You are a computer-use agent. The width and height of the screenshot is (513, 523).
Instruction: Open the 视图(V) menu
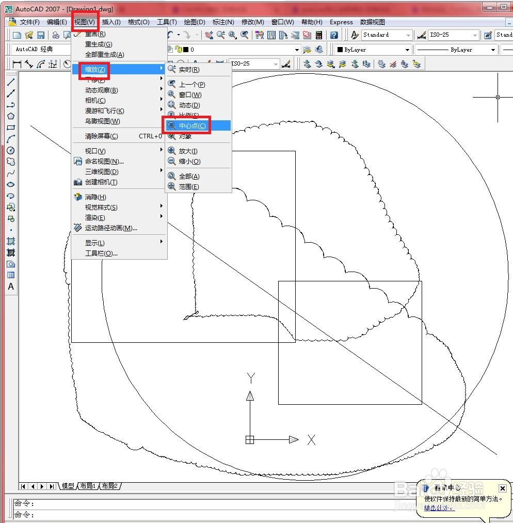click(x=84, y=22)
